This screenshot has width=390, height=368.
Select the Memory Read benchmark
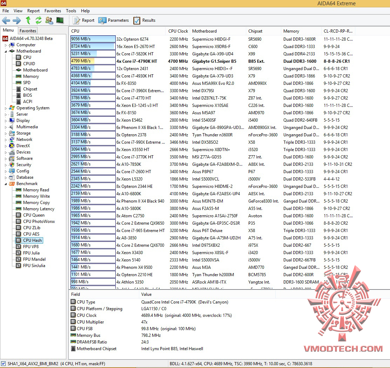[36, 190]
